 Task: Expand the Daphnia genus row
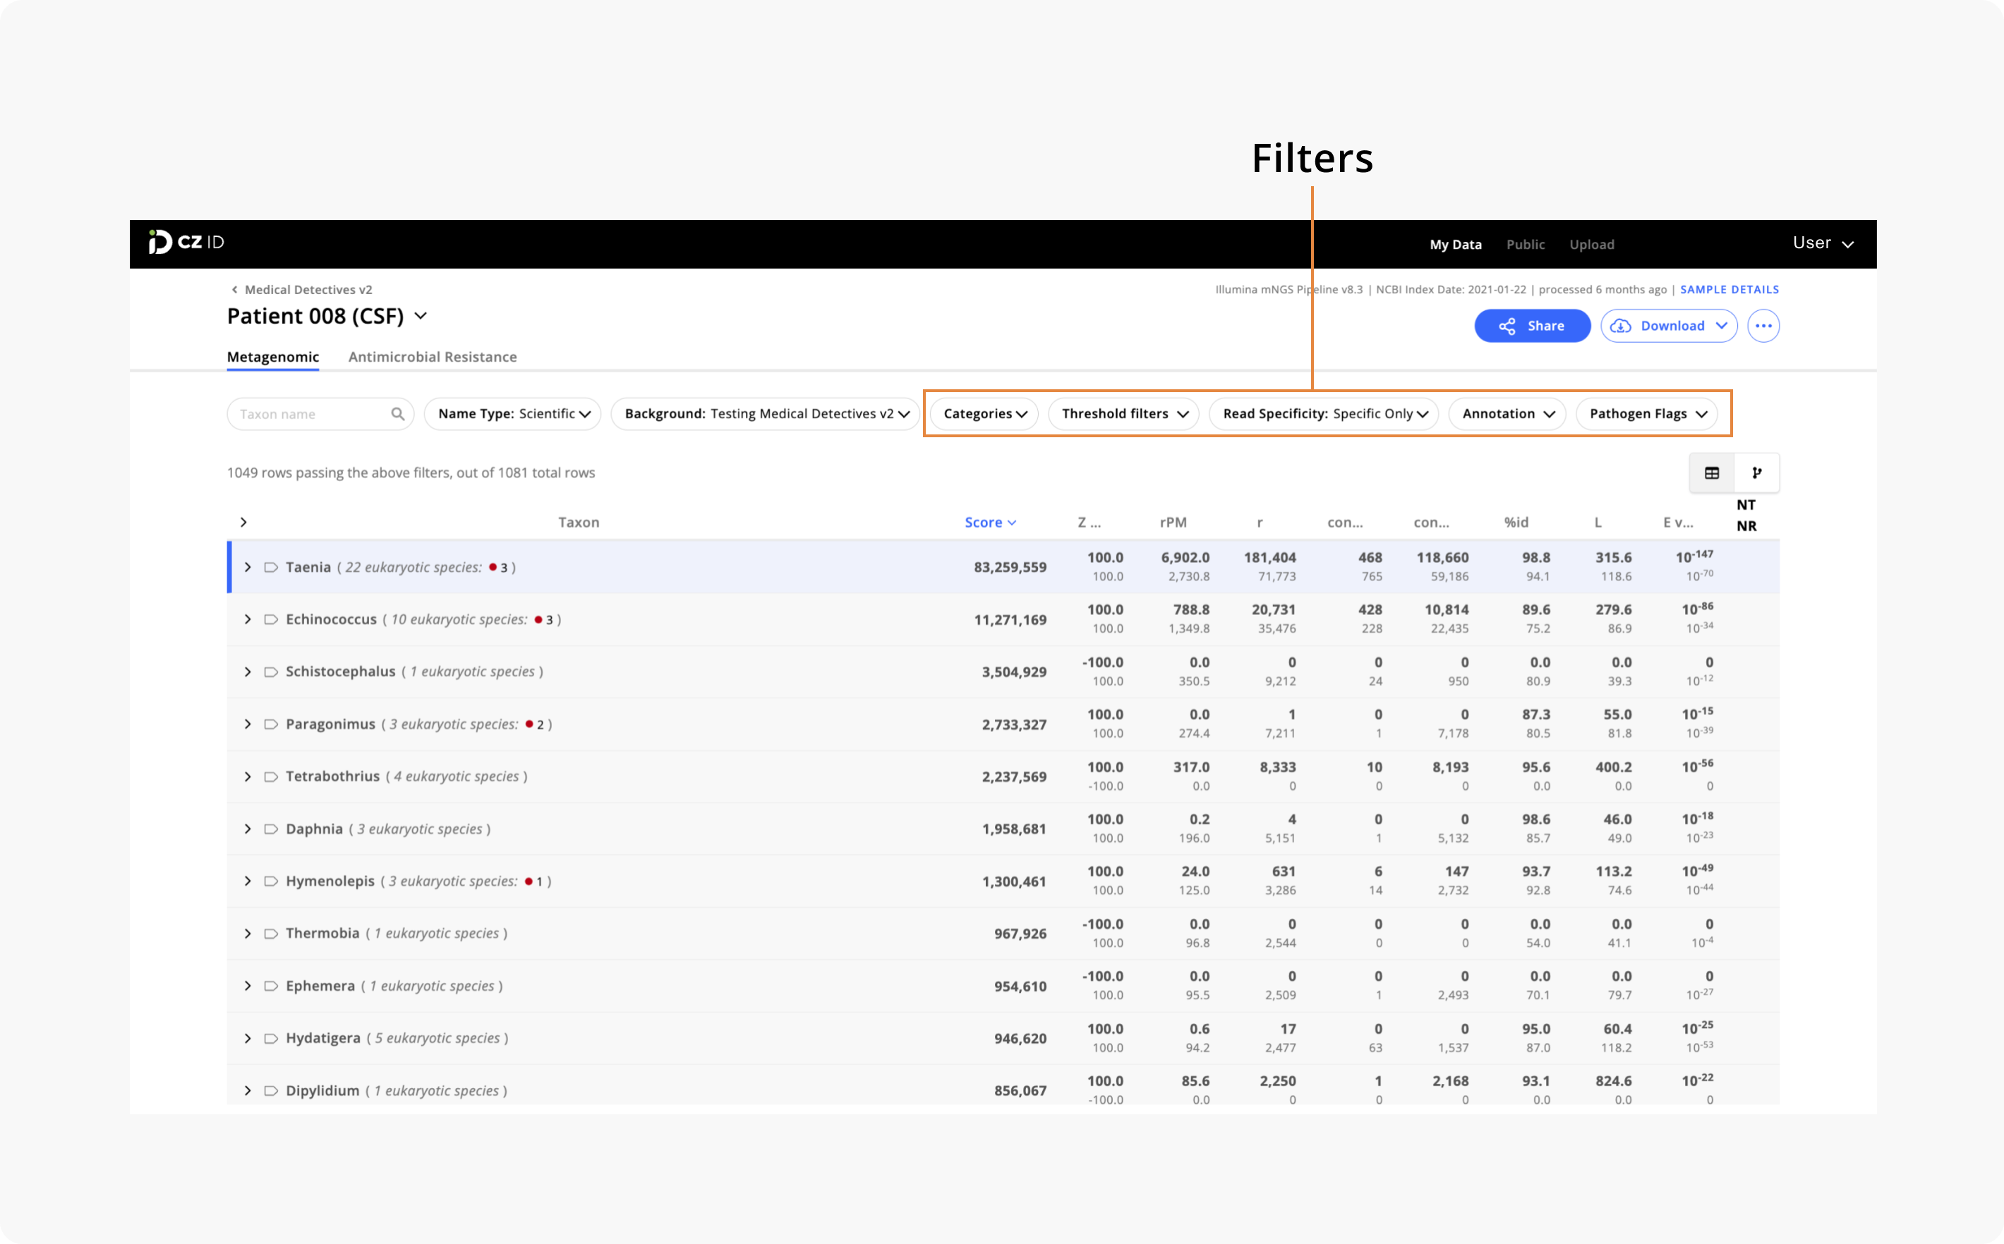click(248, 829)
